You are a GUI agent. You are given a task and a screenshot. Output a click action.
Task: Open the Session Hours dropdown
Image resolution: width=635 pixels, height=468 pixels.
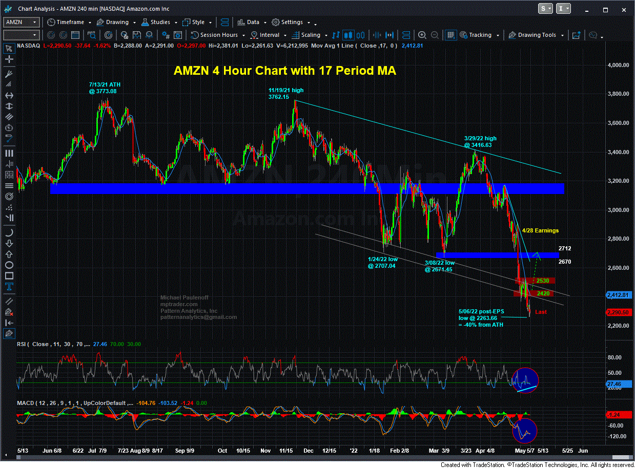(217, 35)
